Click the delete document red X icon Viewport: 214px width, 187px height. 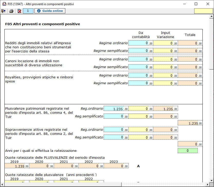pos(19,11)
